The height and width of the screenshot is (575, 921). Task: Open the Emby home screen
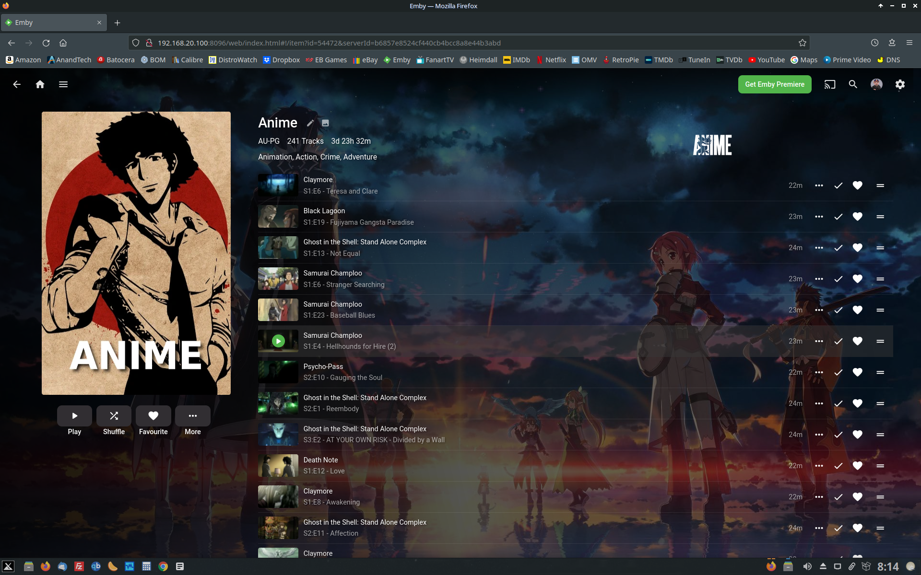40,84
